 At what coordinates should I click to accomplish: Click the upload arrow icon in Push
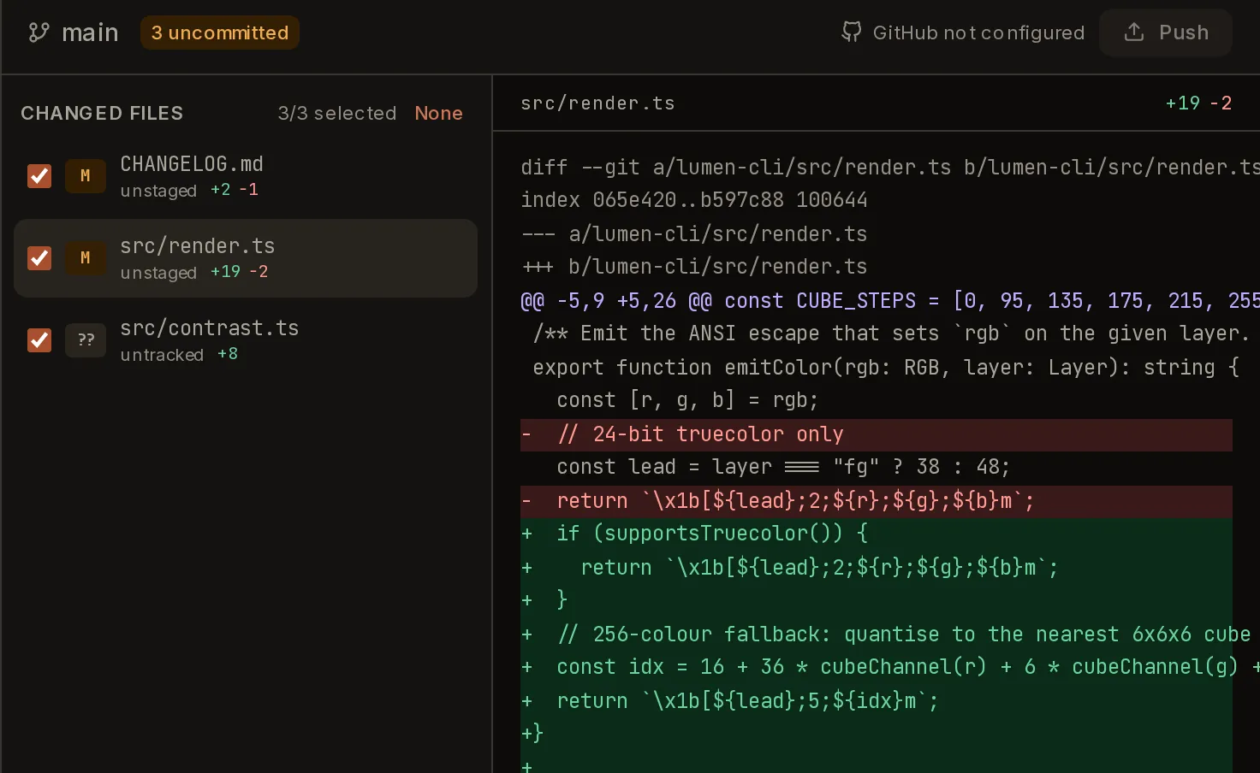coord(1134,32)
